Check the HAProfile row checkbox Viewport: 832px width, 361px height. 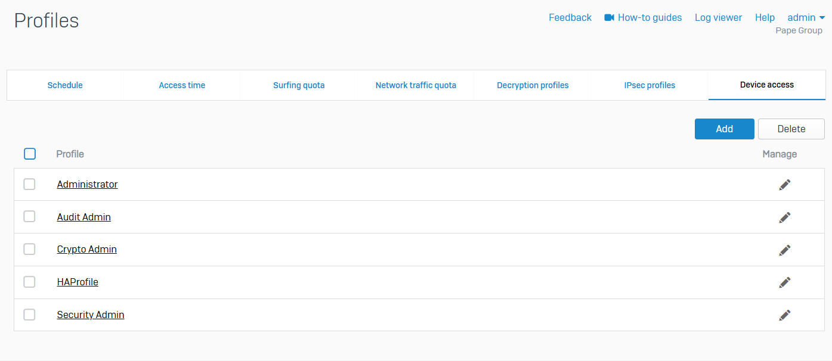point(29,282)
